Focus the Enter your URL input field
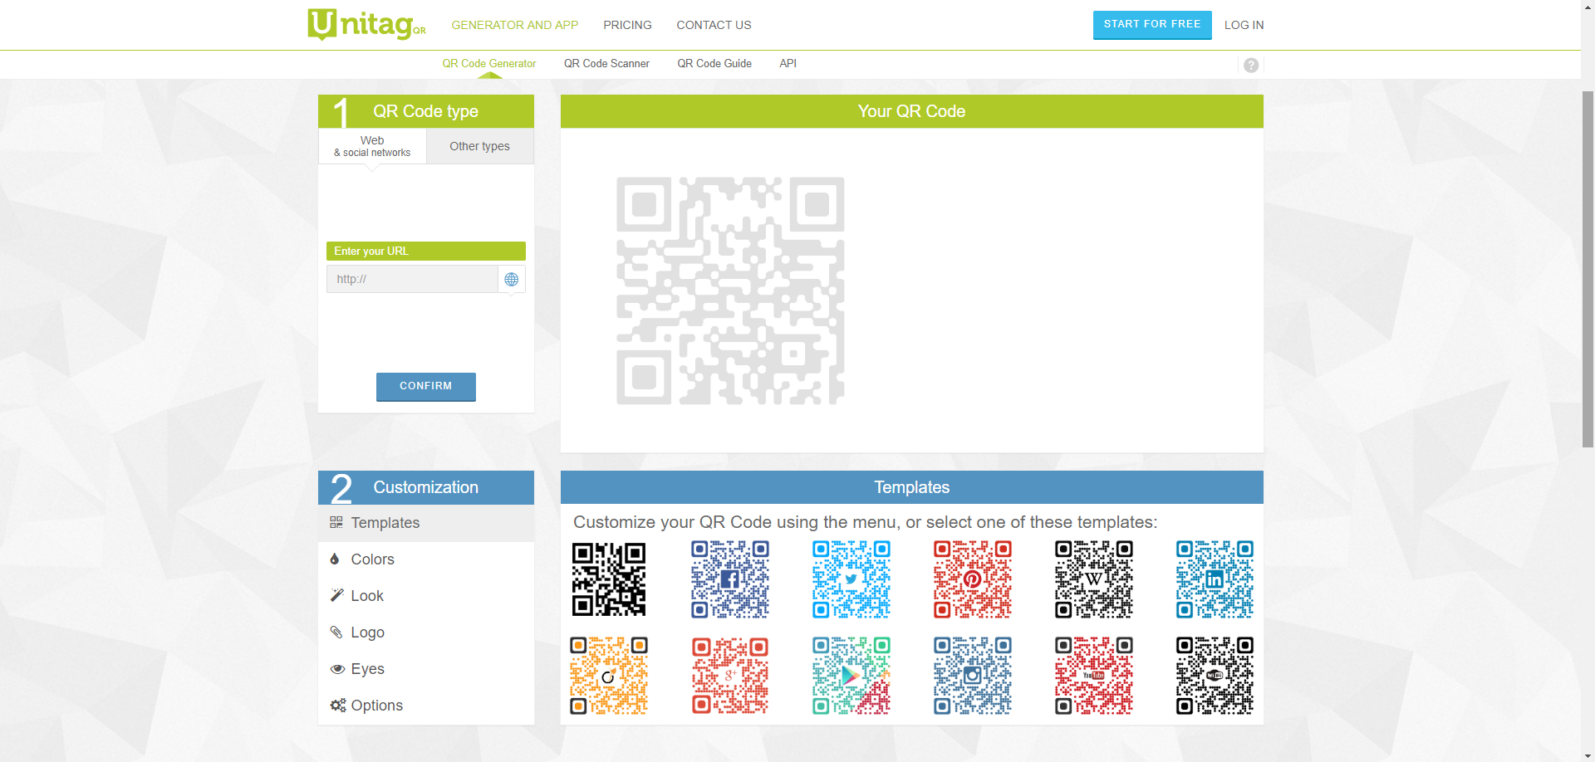The height and width of the screenshot is (762, 1595). click(x=412, y=280)
